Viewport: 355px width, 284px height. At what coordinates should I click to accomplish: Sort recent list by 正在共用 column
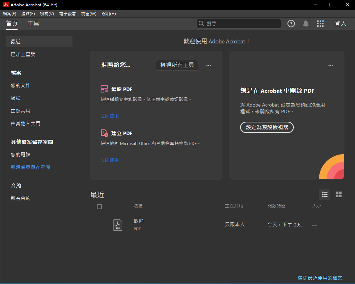(234, 206)
